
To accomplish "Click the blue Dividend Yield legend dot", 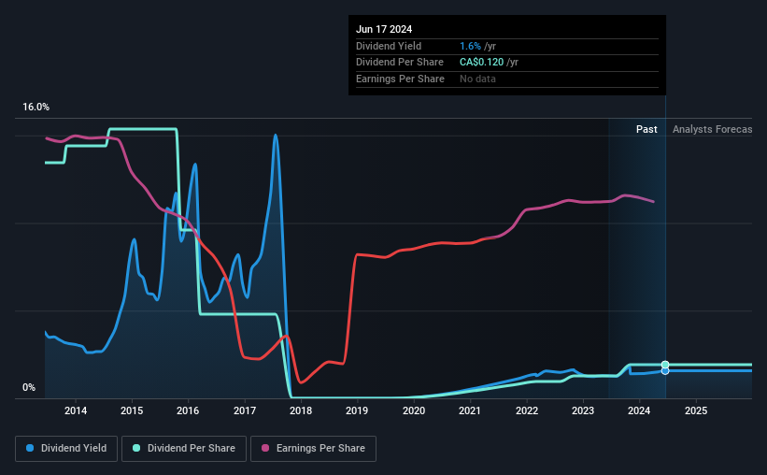I will pyautogui.click(x=30, y=448).
